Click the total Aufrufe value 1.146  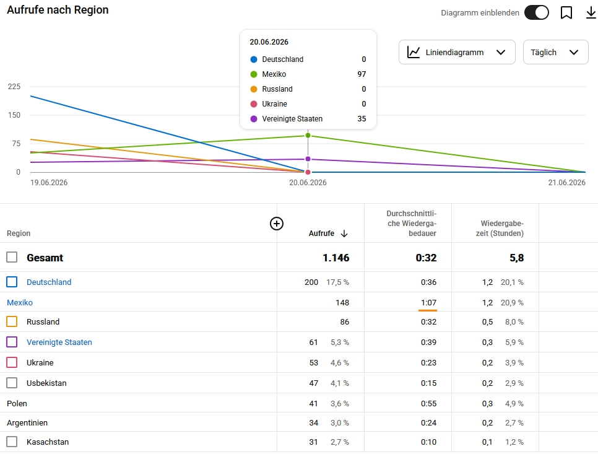coord(336,258)
